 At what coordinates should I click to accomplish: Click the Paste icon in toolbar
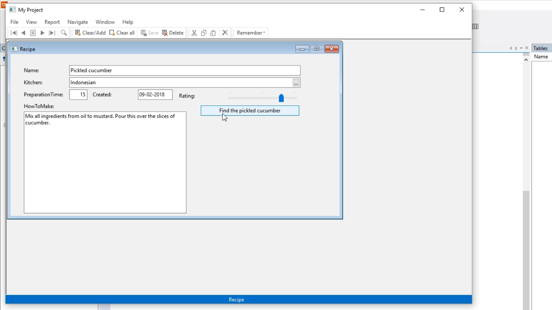tap(213, 33)
